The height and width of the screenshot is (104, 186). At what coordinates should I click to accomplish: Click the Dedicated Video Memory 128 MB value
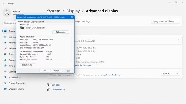point(49,54)
